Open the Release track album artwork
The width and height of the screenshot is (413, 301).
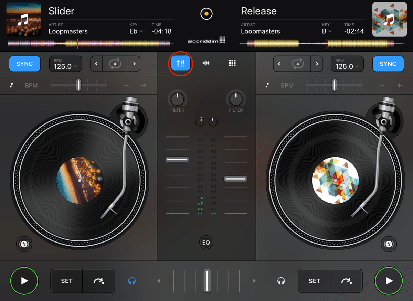point(390,20)
